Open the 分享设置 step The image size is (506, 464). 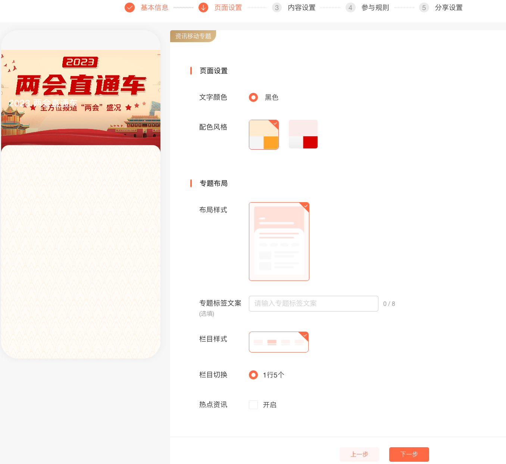(449, 7)
